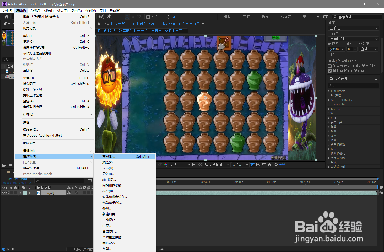Click layer 1 teal label color swatch
The width and height of the screenshot is (384, 252).
point(25,193)
